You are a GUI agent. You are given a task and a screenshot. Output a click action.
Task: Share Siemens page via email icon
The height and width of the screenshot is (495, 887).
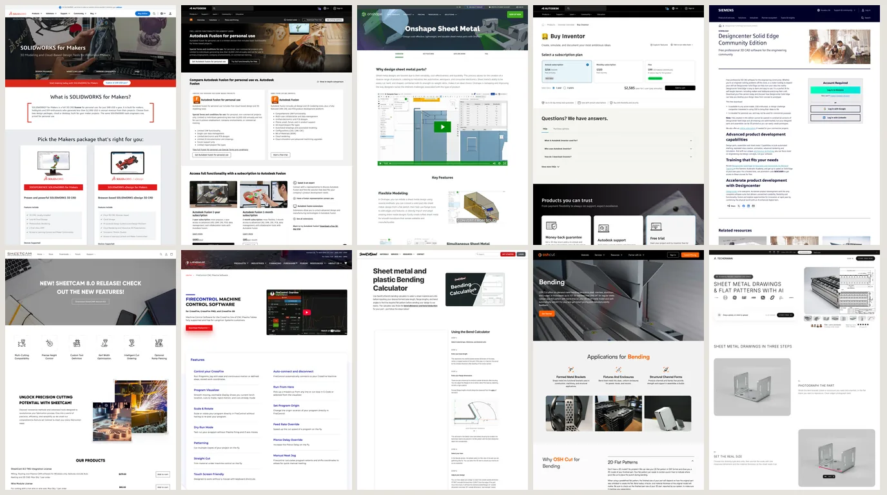[753, 206]
